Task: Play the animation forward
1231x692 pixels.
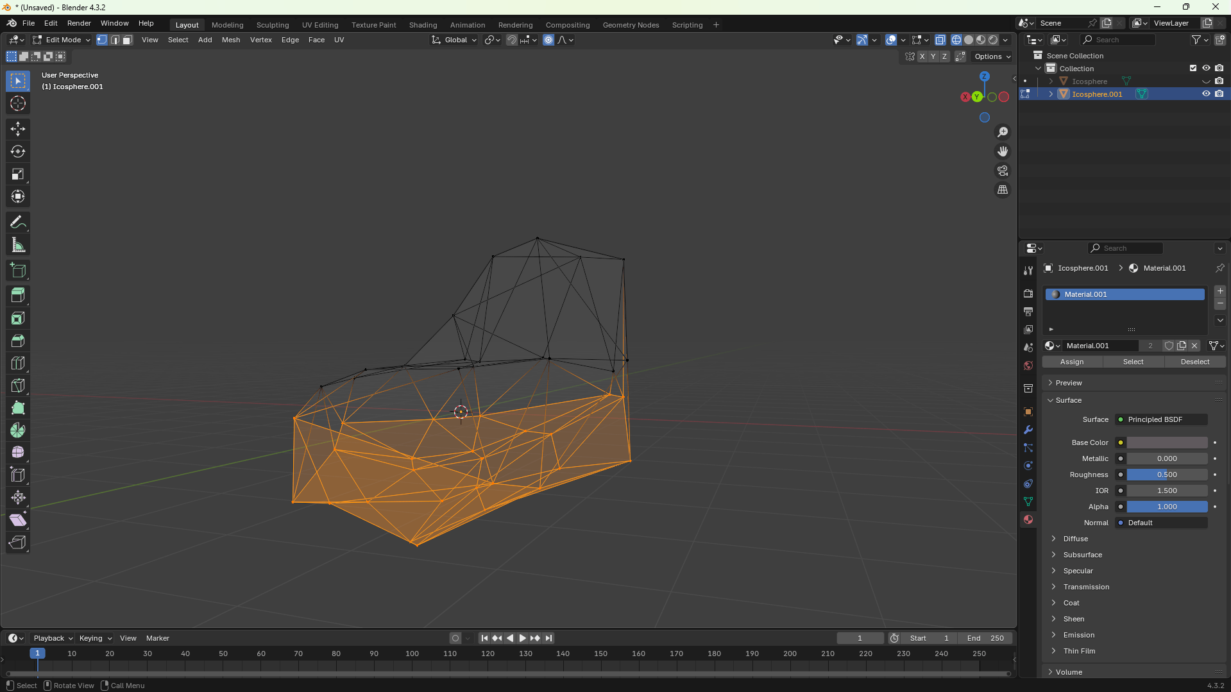Action: tap(522, 638)
